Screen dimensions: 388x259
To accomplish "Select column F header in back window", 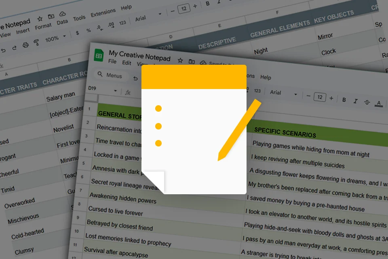I will [x=277, y=13].
